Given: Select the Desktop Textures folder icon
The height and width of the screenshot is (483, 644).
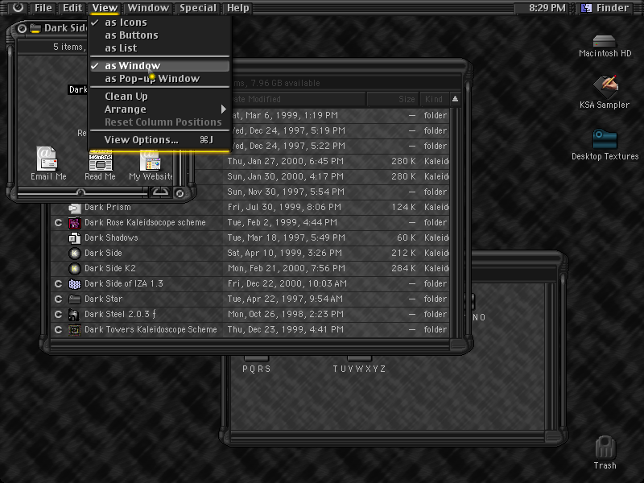Looking at the screenshot, I should click(605, 138).
